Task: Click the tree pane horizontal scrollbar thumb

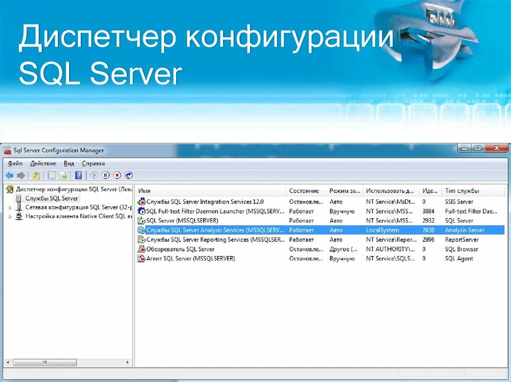Action: pyautogui.click(x=45, y=362)
